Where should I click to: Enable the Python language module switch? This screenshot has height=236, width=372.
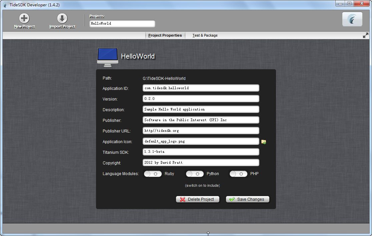point(195,174)
